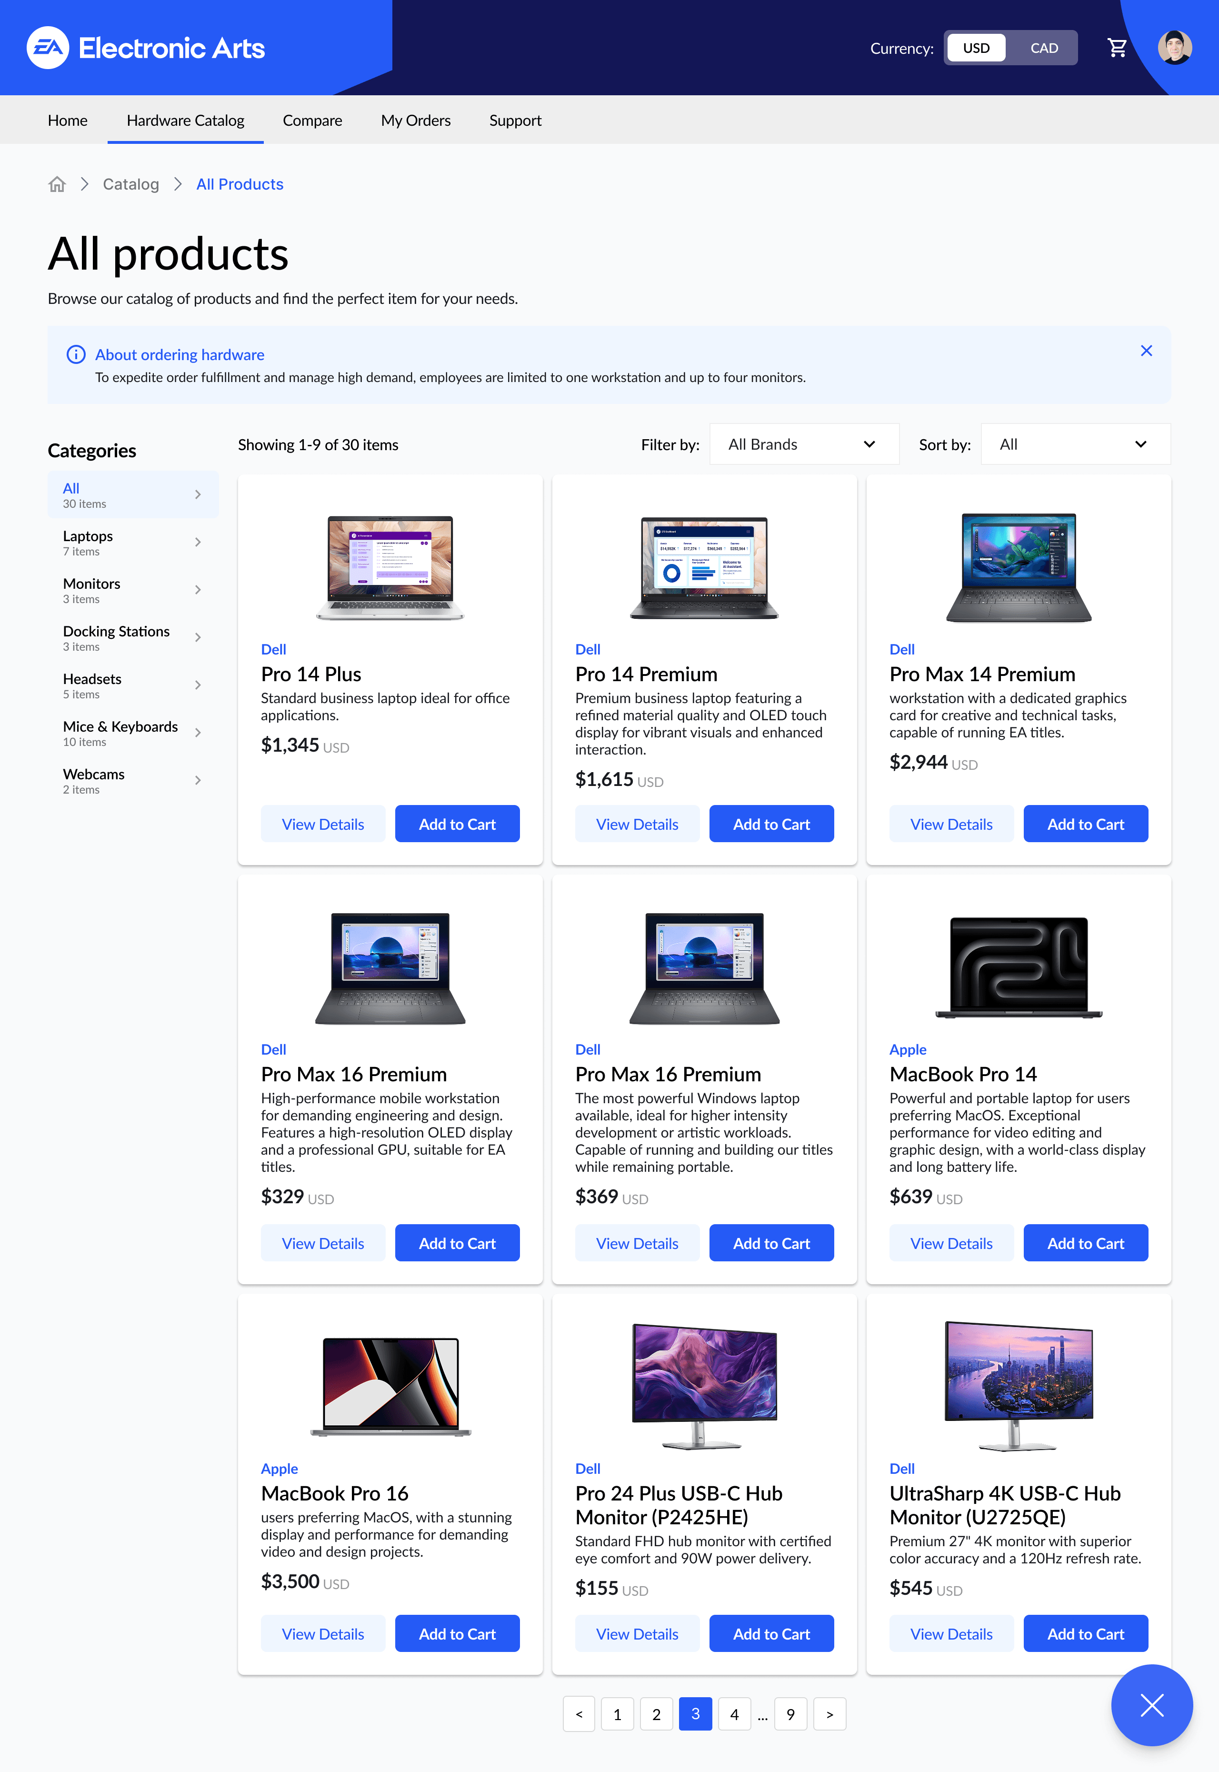Expand the Mice & Keyboards category
Image resolution: width=1219 pixels, height=1772 pixels.
click(133, 733)
